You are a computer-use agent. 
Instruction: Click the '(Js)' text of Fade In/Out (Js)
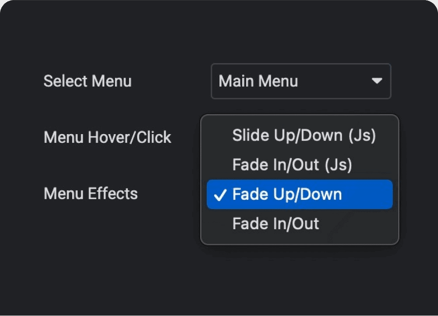tap(338, 165)
